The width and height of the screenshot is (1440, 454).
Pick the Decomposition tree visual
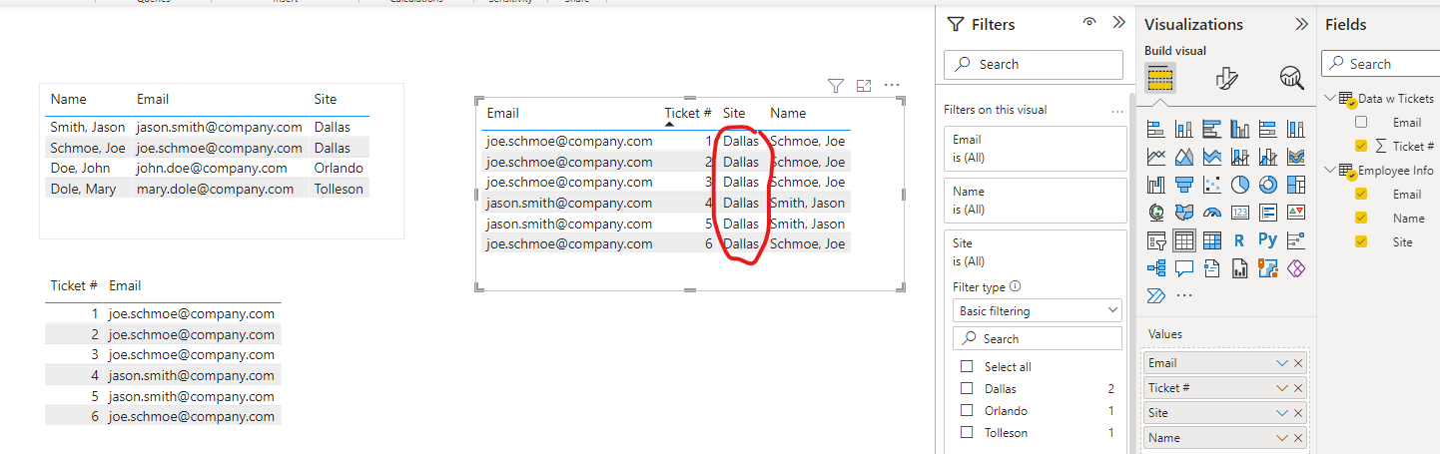tap(1156, 268)
